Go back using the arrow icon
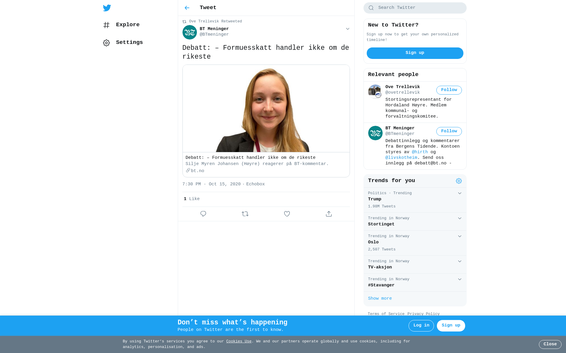Viewport: 566px width, 353px height. pos(187,8)
